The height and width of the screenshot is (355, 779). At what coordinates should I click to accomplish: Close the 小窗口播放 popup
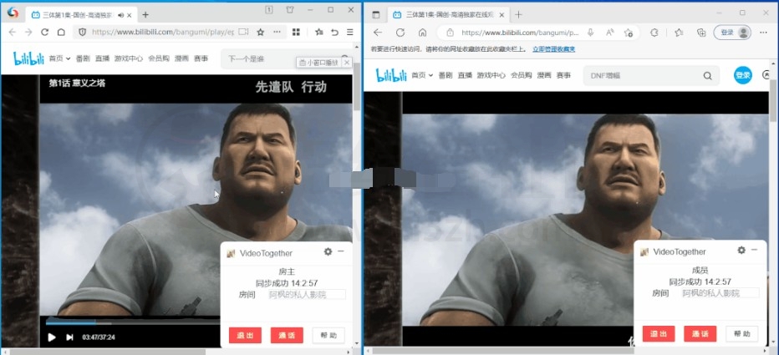(x=347, y=63)
